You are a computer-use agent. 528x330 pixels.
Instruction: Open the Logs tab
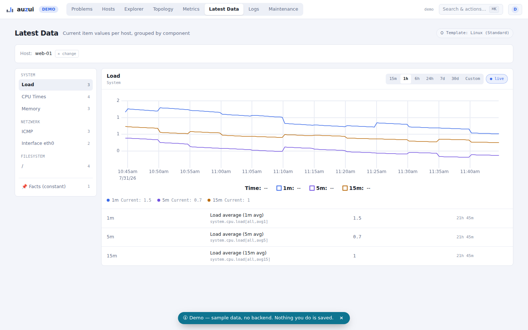click(254, 9)
